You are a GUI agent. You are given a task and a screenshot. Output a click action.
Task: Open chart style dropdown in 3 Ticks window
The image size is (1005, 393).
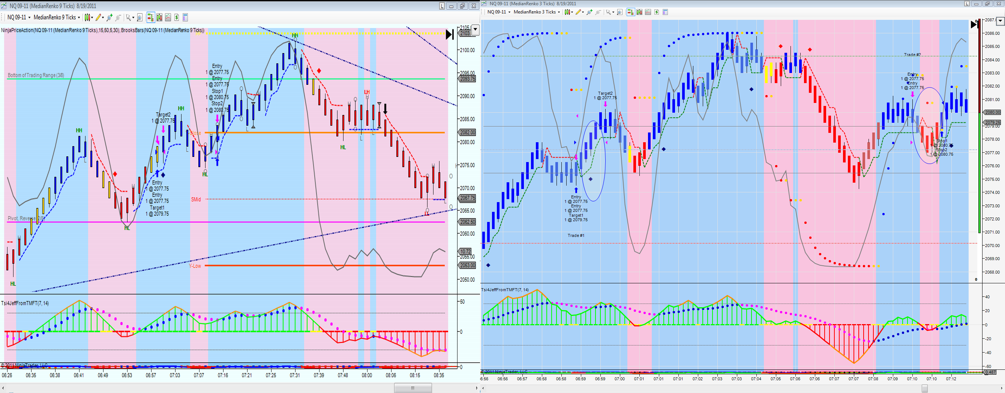click(x=568, y=12)
